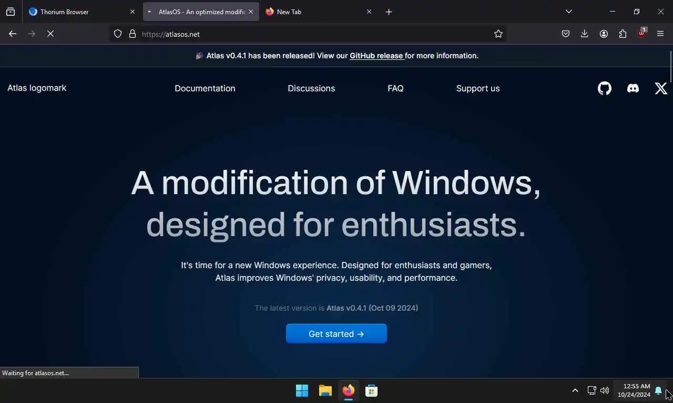
Task: Open the Downloads panel
Action: click(585, 34)
